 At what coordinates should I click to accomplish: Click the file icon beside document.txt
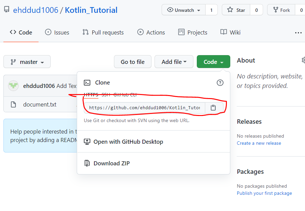point(14,104)
